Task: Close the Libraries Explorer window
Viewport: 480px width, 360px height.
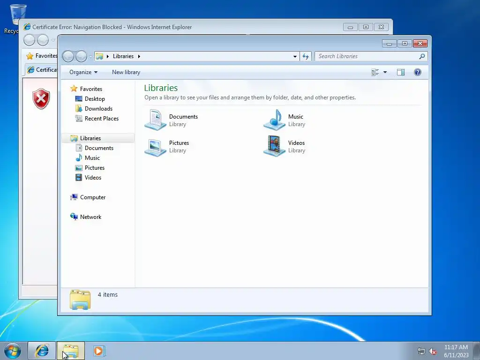Action: click(420, 44)
